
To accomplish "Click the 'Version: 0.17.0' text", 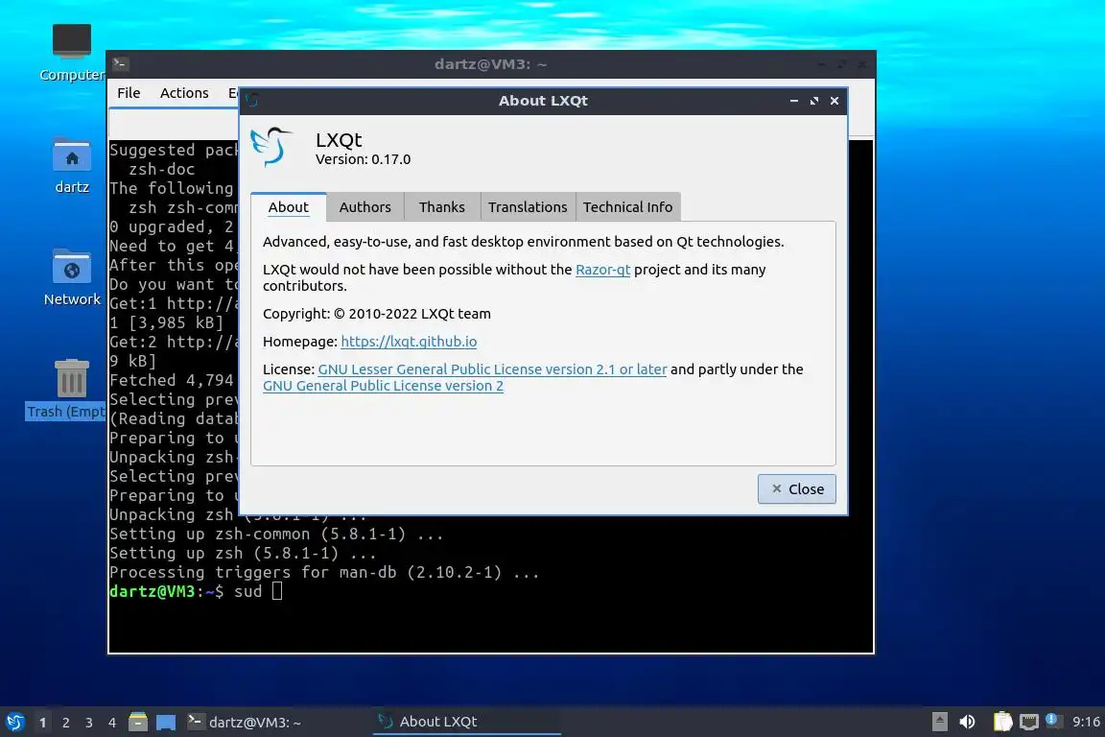I will (x=363, y=159).
